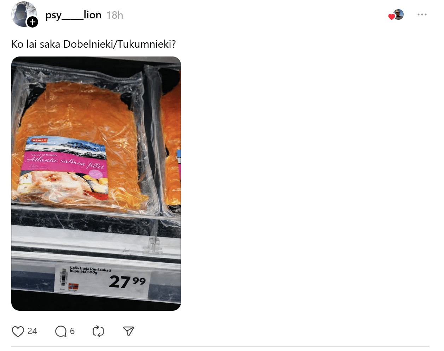Share the post with the paper plane icon

[129, 331]
